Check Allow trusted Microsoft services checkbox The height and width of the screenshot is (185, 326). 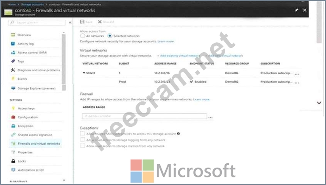point(83,133)
